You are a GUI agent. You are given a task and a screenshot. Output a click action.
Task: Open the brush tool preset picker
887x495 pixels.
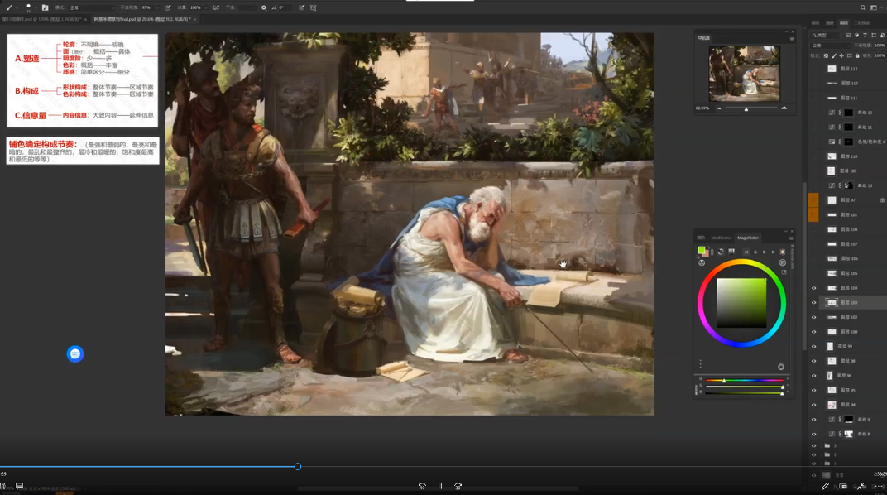[x=10, y=8]
